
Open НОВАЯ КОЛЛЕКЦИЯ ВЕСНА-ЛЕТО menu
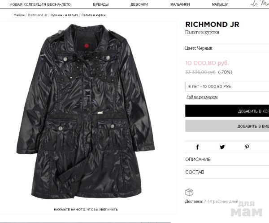pyautogui.click(x=40, y=4)
